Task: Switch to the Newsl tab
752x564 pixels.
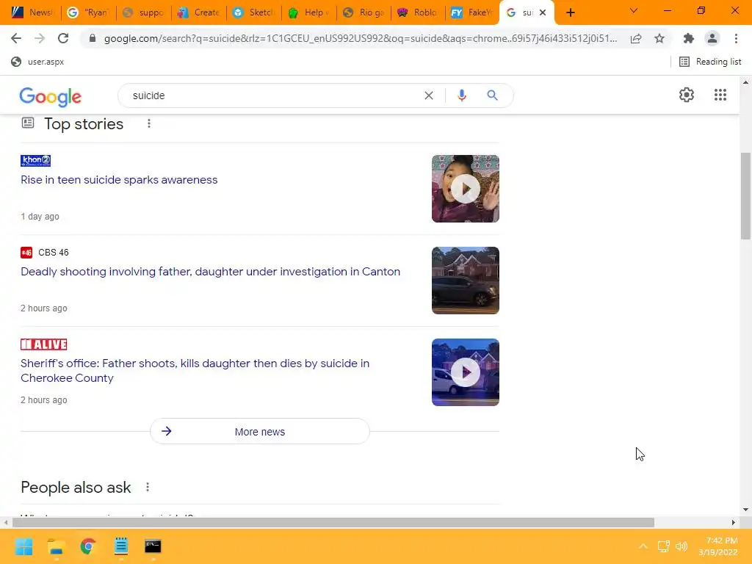Action: click(31, 12)
